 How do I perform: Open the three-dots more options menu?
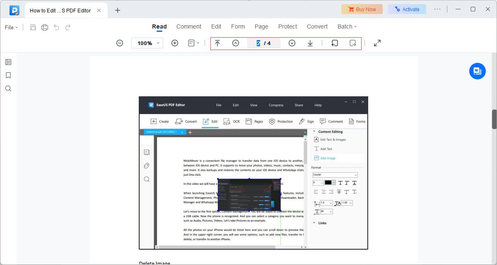[x=438, y=9]
